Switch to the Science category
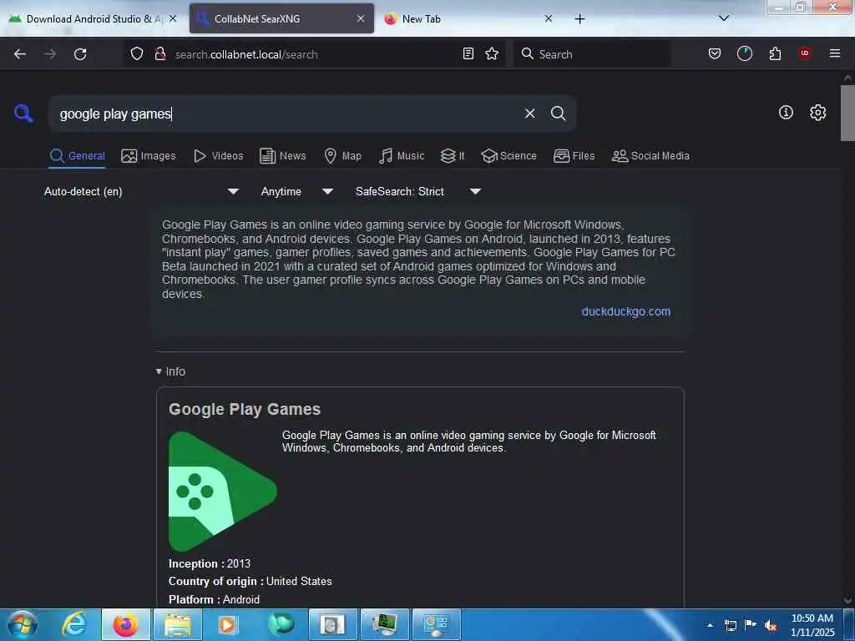This screenshot has width=855, height=641. tap(508, 156)
